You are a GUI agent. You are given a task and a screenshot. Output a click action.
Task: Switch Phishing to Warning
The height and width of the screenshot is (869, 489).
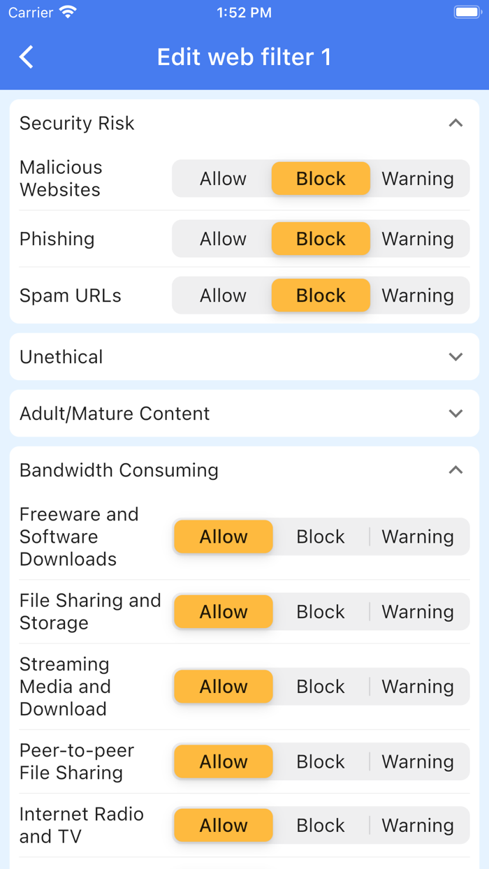pyautogui.click(x=418, y=238)
